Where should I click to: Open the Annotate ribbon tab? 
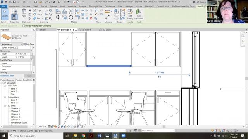pyautogui.click(x=72, y=7)
